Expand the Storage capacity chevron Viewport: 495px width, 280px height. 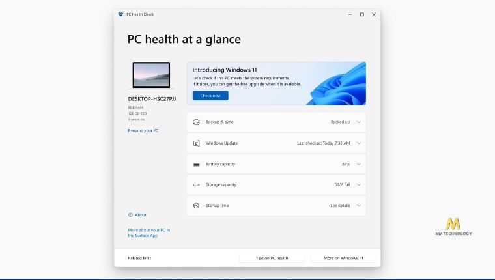click(x=359, y=184)
